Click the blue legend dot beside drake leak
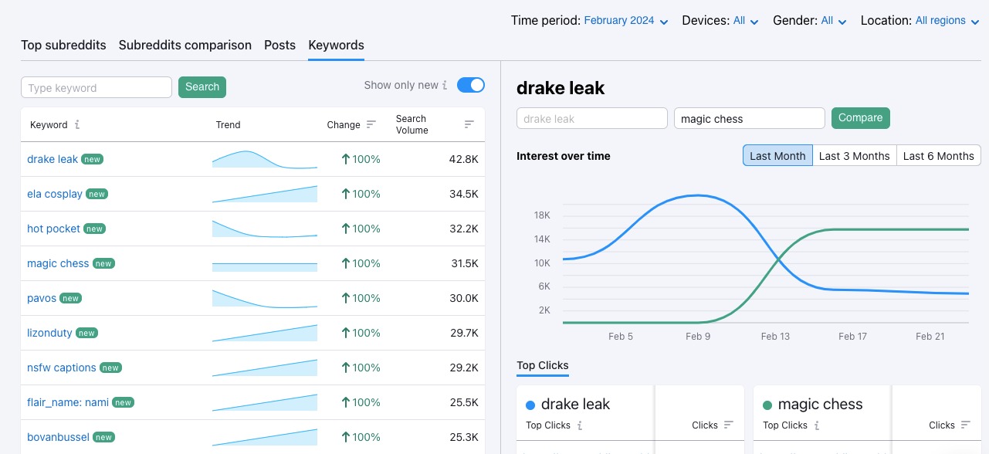This screenshot has height=454, width=989. (530, 405)
